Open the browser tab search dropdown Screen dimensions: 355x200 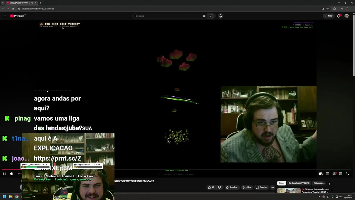point(2,3)
